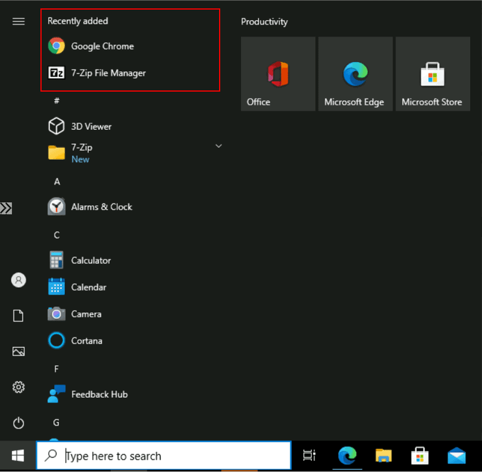
Task: Open the Calculator app
Action: click(79, 261)
